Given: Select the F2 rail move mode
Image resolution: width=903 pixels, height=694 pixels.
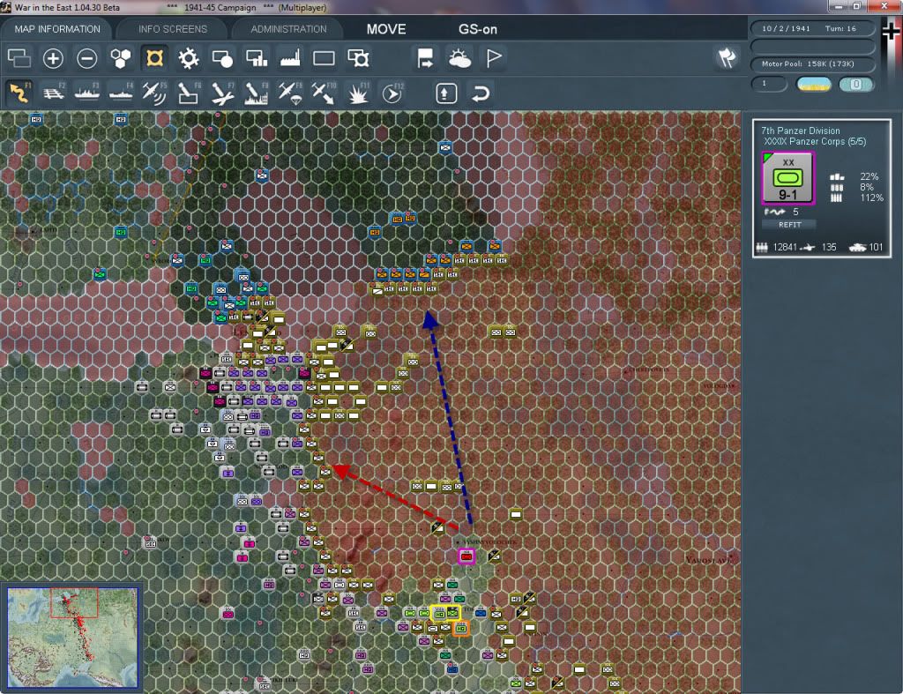Looking at the screenshot, I should click(x=54, y=93).
